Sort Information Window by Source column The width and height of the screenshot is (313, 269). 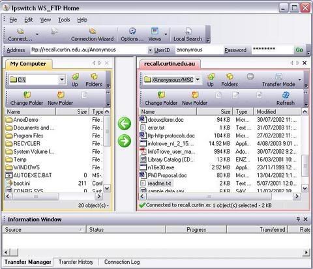pos(44,229)
